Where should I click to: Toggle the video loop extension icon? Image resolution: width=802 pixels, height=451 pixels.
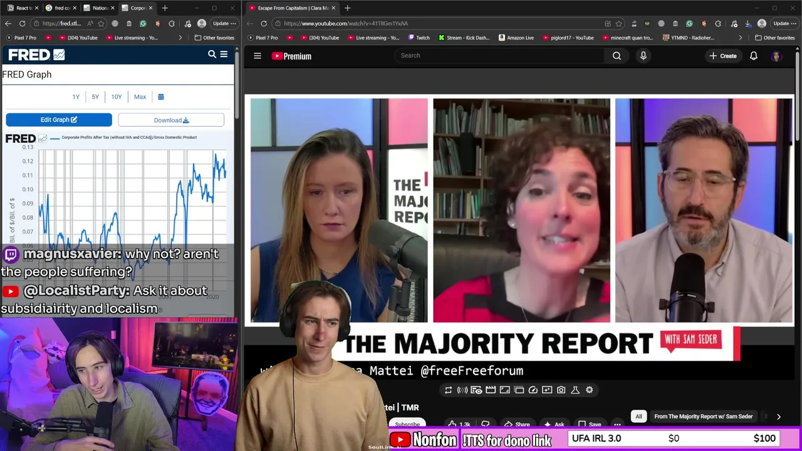[448, 390]
